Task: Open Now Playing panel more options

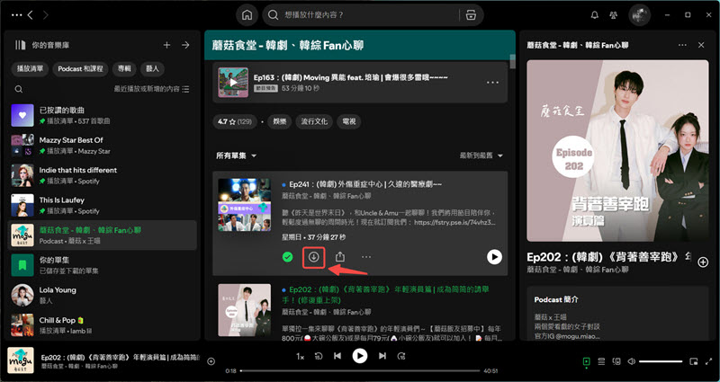Action: 683,45
